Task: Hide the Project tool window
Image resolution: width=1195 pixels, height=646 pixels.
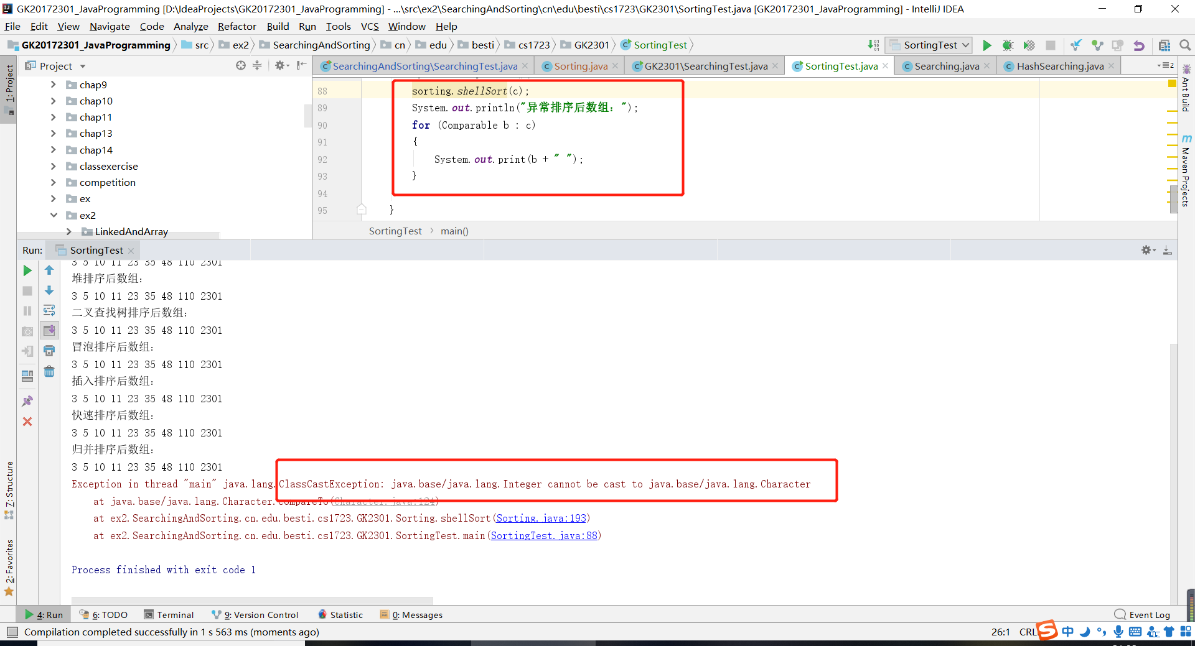Action: pos(302,65)
